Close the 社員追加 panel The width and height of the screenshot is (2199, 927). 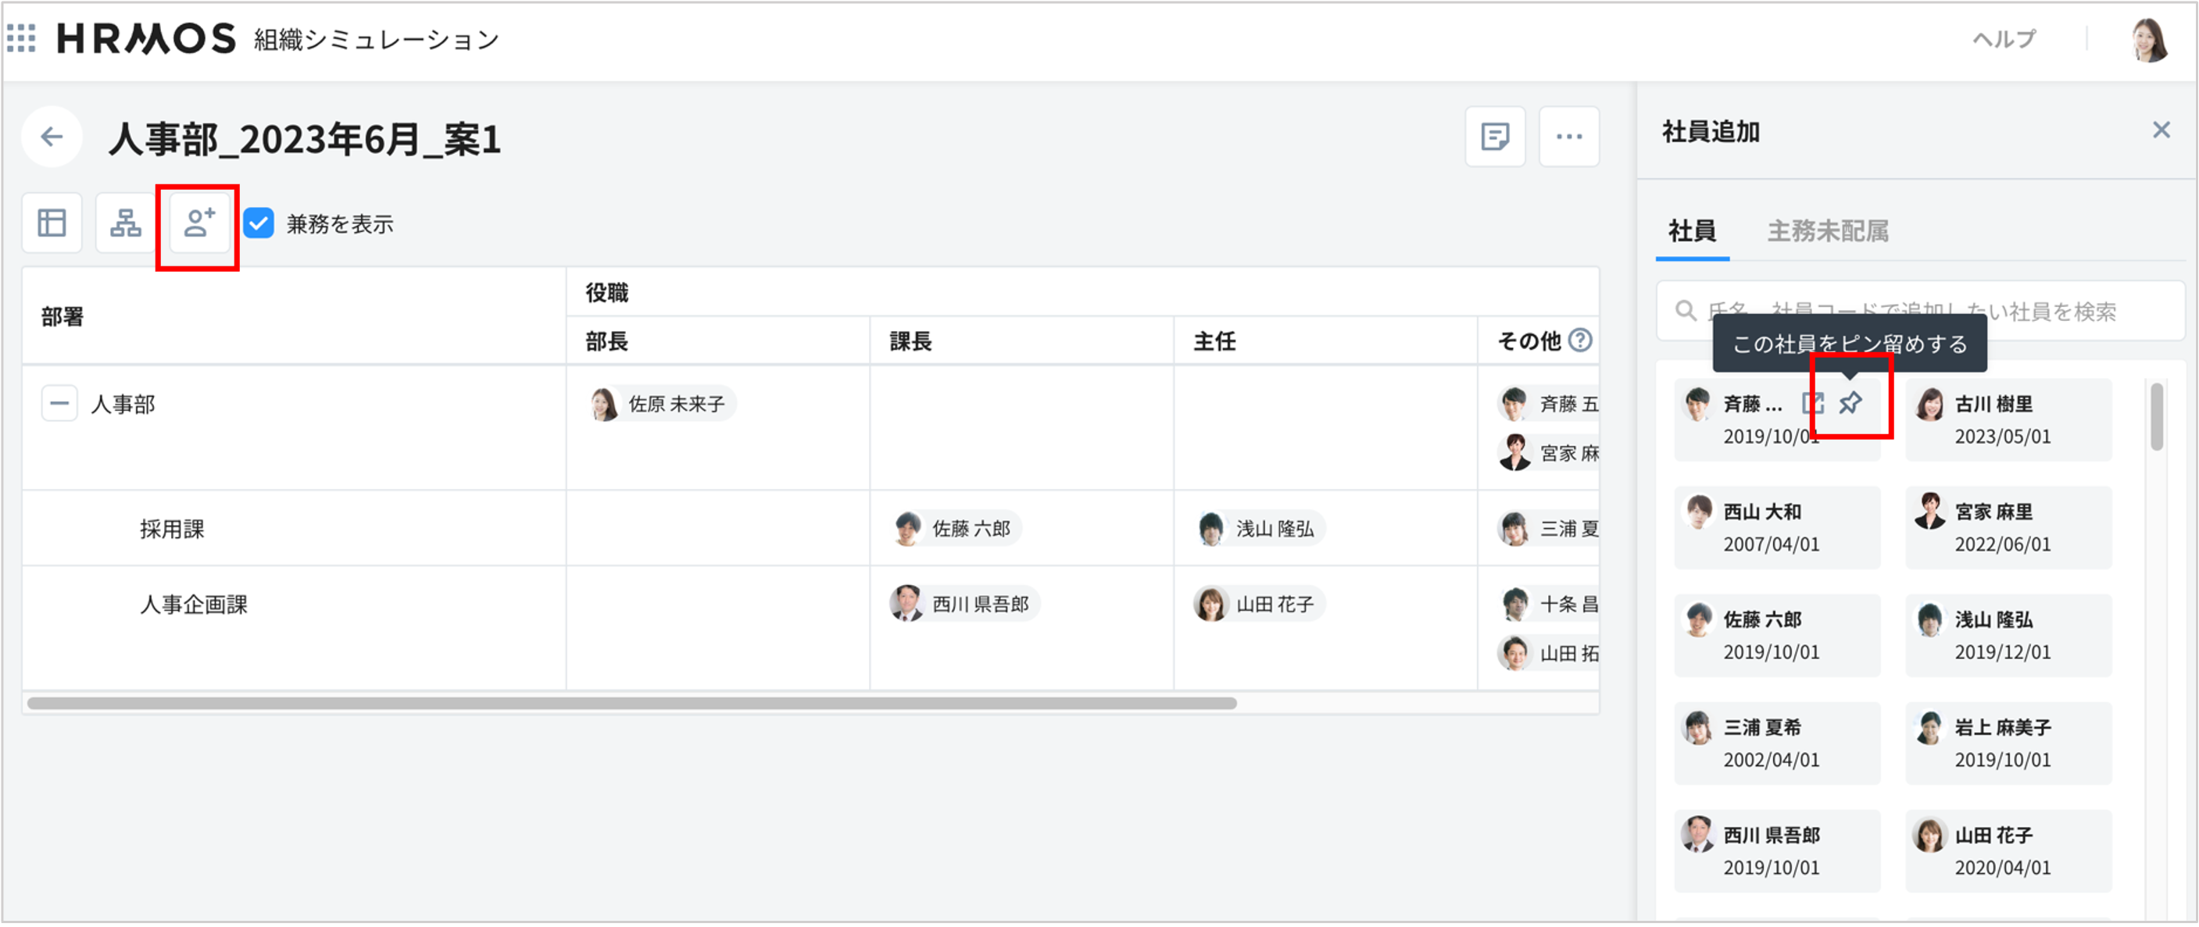click(2161, 130)
